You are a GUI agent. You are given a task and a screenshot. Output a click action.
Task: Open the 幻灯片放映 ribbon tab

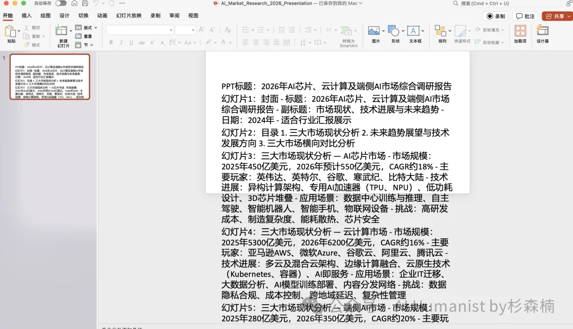(128, 15)
